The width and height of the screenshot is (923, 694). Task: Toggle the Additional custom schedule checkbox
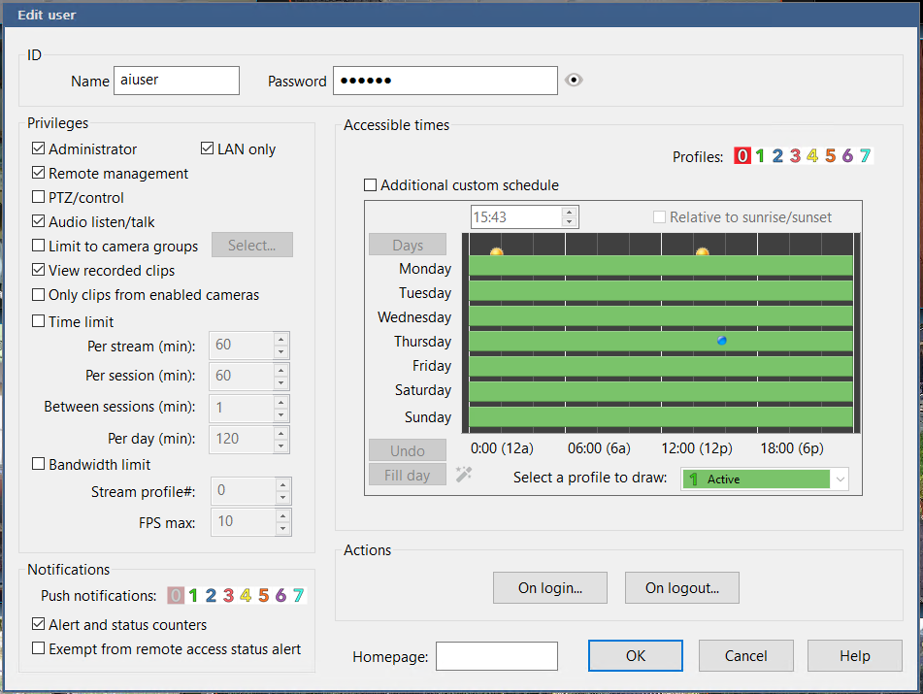coord(370,185)
